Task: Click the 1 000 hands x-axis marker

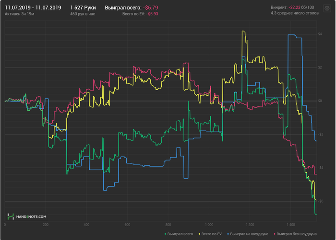Action: tap(209, 224)
